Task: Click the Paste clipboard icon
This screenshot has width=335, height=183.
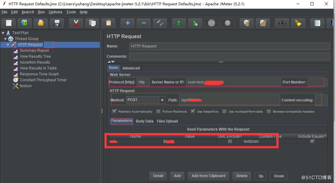Action: pyautogui.click(x=108, y=23)
